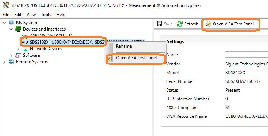Click the MAX application icon in title bar
Image resolution: width=268 pixels, height=136 pixels.
[6, 5]
